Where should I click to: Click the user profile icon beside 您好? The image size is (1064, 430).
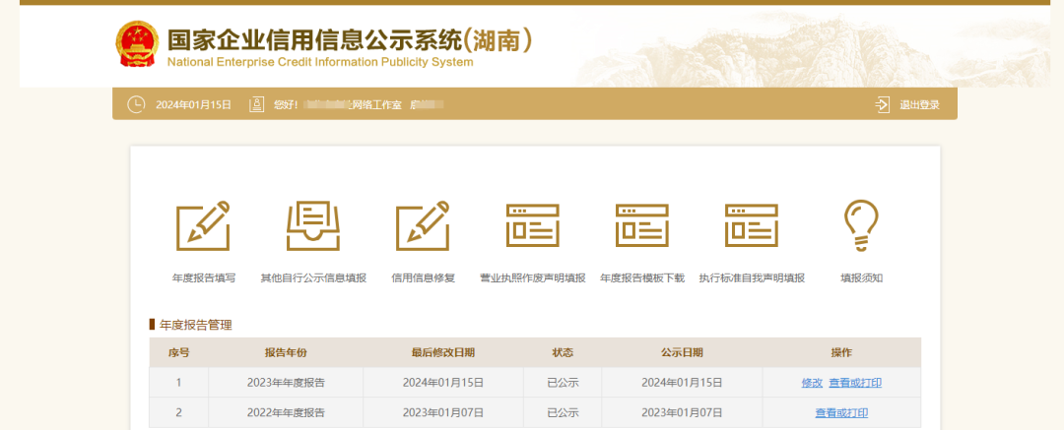click(257, 104)
